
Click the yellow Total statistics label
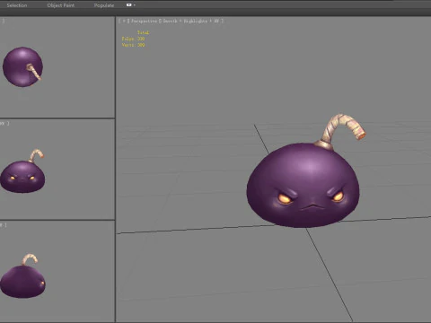[x=143, y=32]
